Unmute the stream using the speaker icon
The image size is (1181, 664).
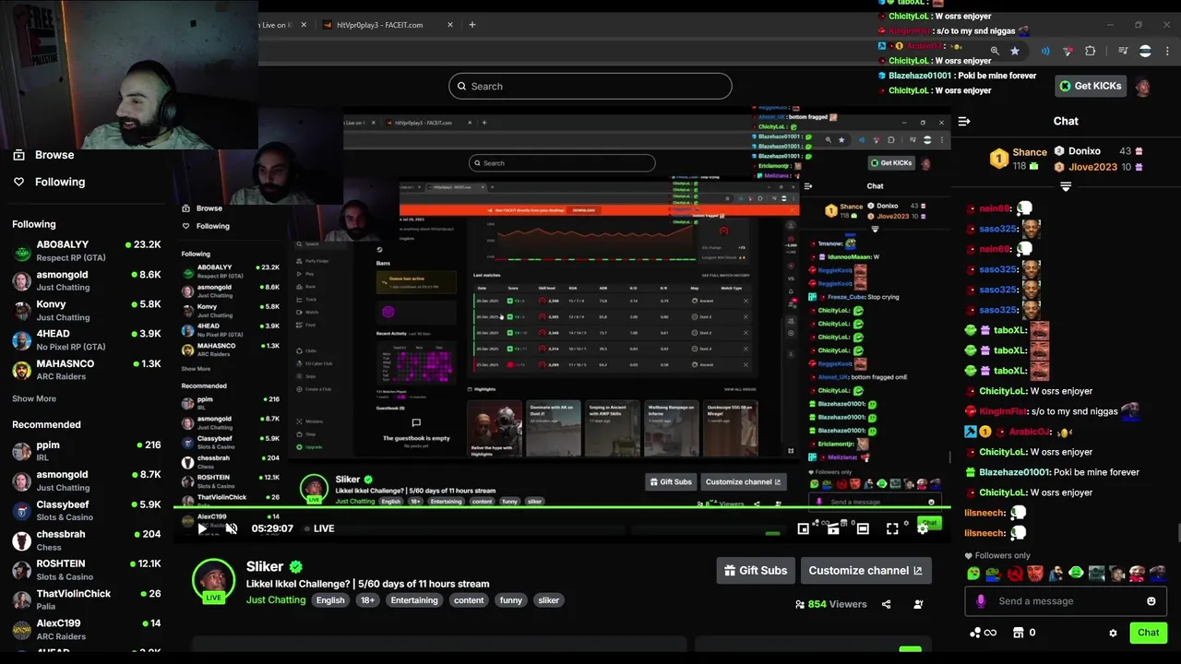coord(232,528)
